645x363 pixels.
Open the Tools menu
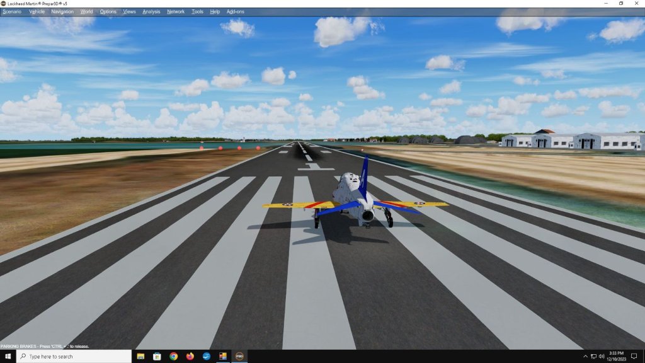click(x=198, y=11)
